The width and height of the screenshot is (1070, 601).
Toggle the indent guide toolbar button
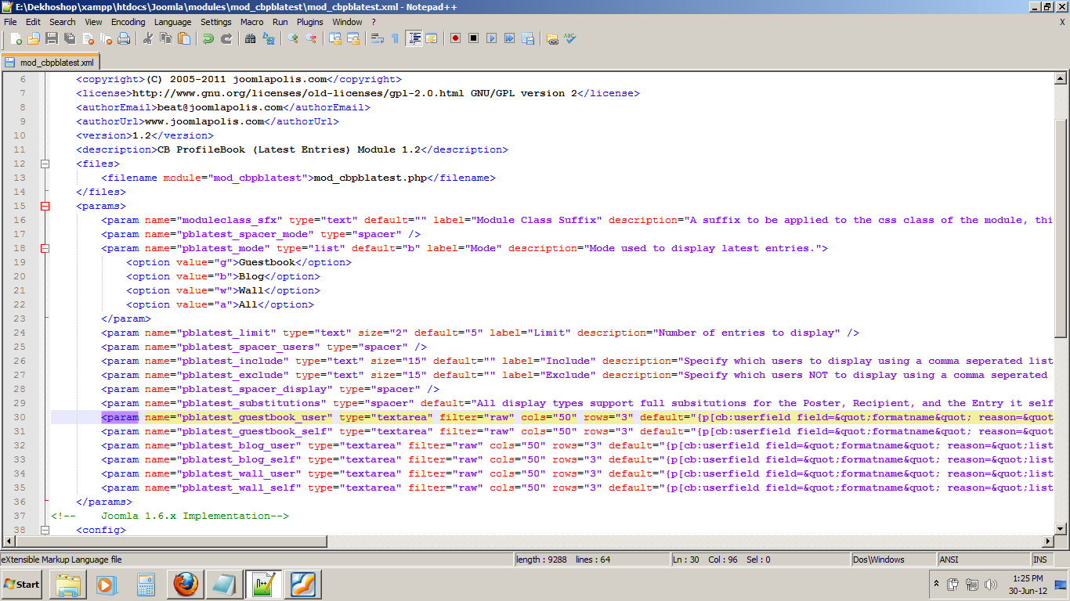[x=414, y=38]
